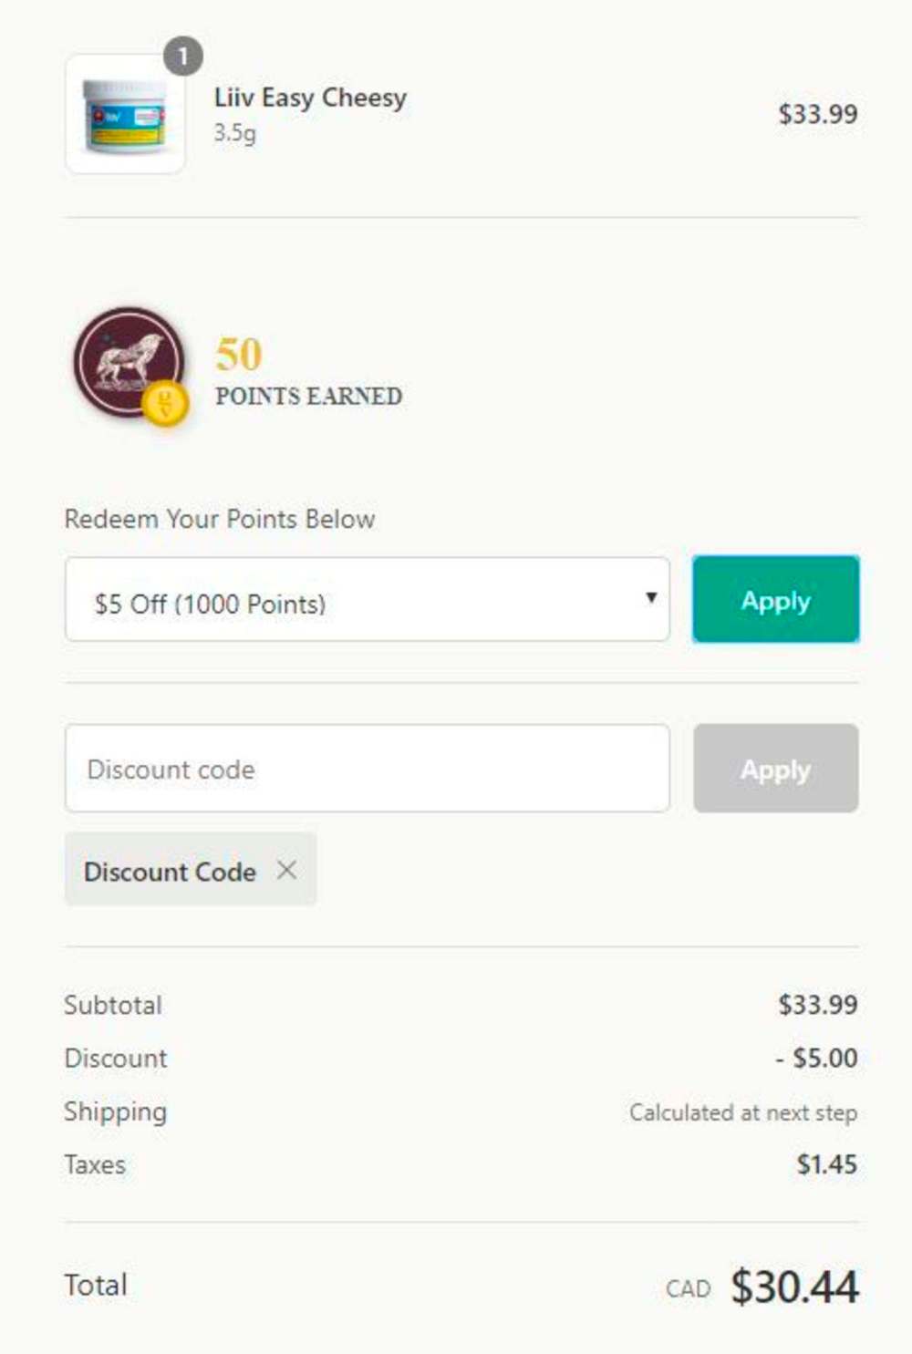Screen dimensions: 912x1354
Task: Click the $30.44 total amount
Action: click(794, 1287)
